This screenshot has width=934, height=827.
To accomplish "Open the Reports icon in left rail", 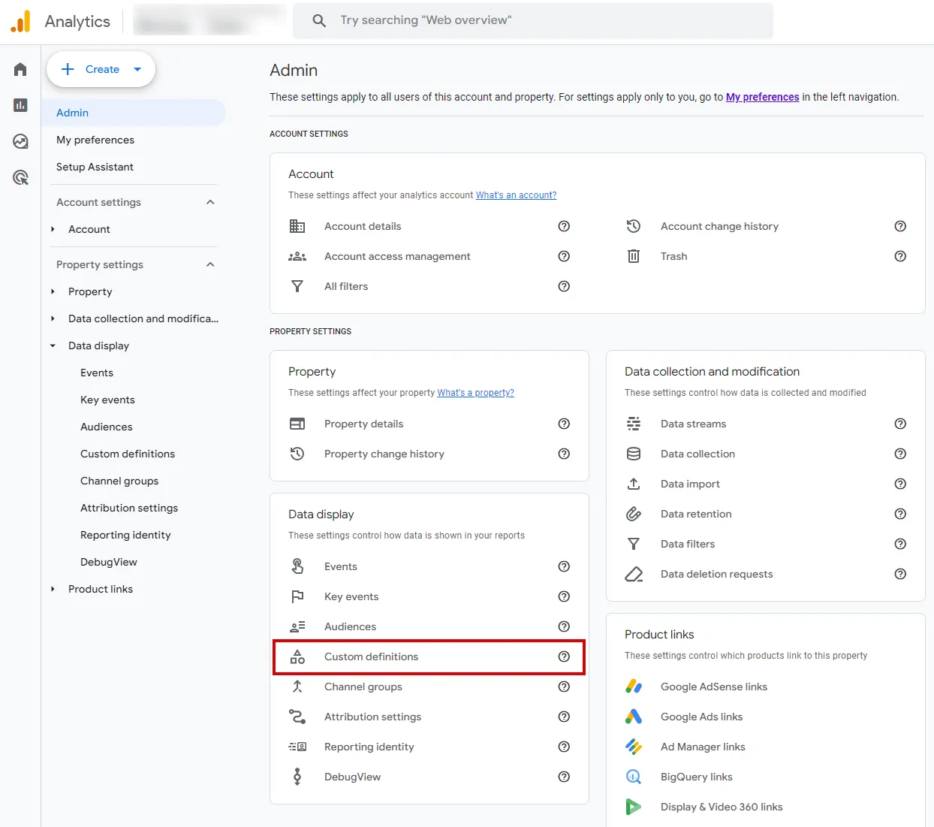I will coord(20,105).
